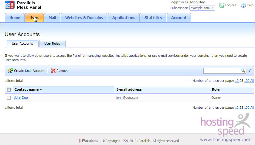Set top entries per page to All
Viewport: 255px width, 145px height.
tap(252, 81)
